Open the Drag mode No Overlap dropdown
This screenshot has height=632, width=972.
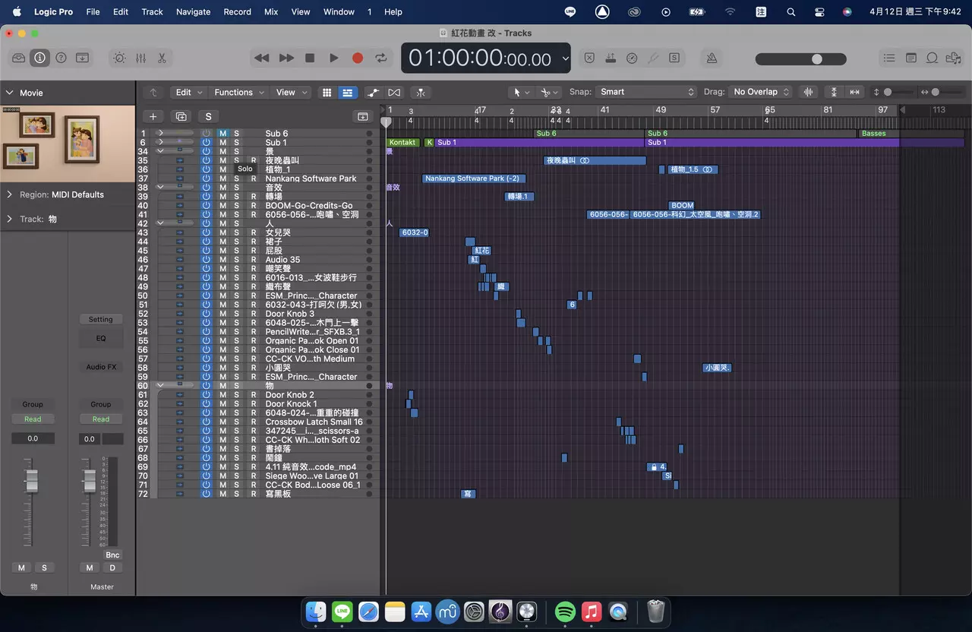coord(761,92)
